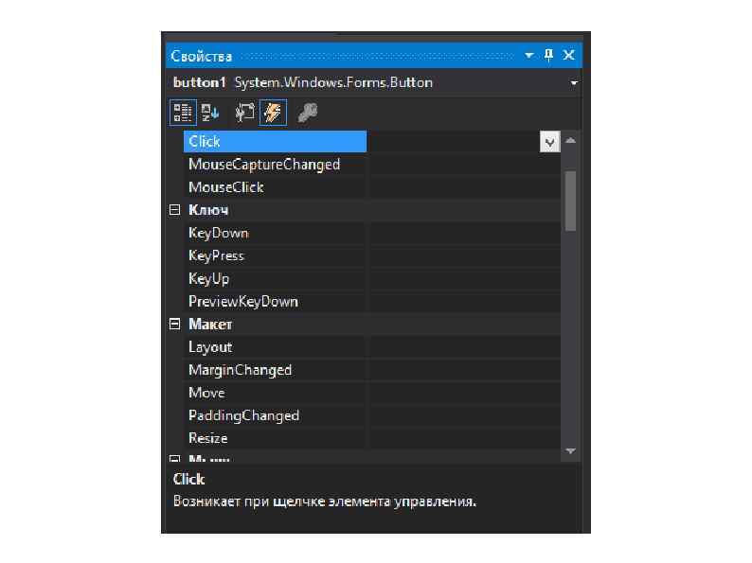
Task: Select the Categorized view icon
Action: click(183, 113)
